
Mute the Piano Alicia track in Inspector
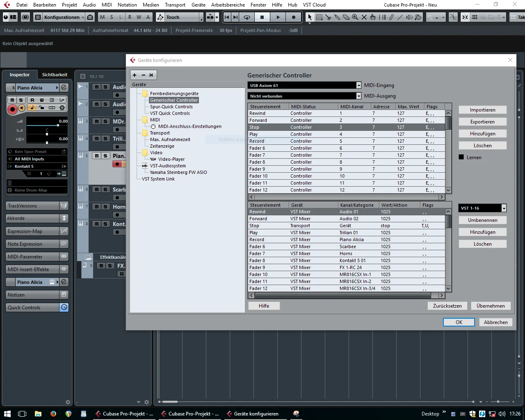pos(12,100)
